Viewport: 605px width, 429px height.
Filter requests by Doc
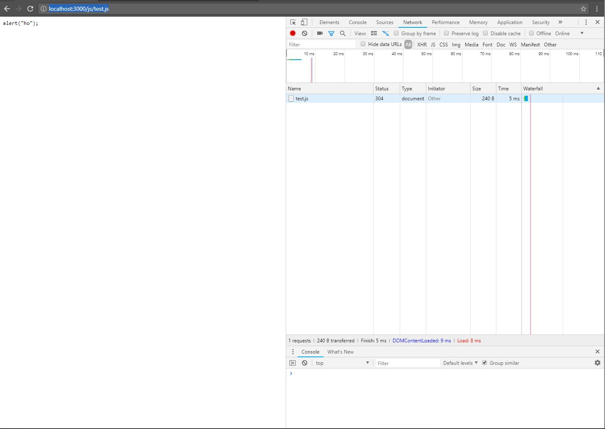(501, 44)
